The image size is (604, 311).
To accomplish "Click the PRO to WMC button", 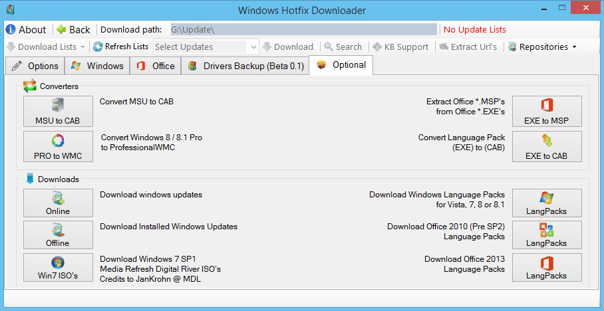I will (58, 146).
